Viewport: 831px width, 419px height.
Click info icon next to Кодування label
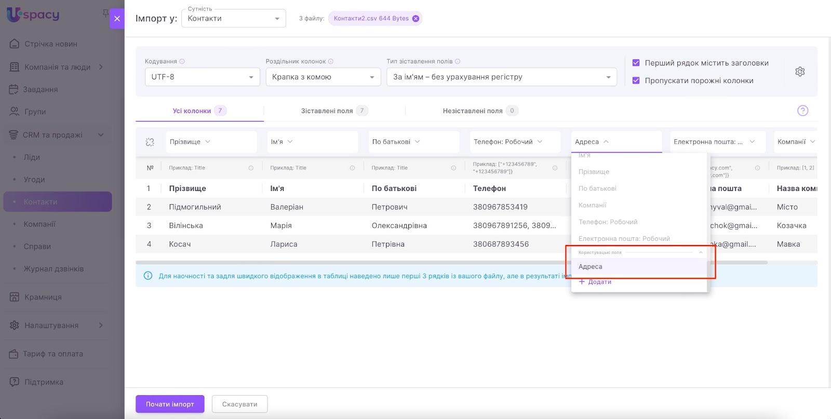point(182,61)
